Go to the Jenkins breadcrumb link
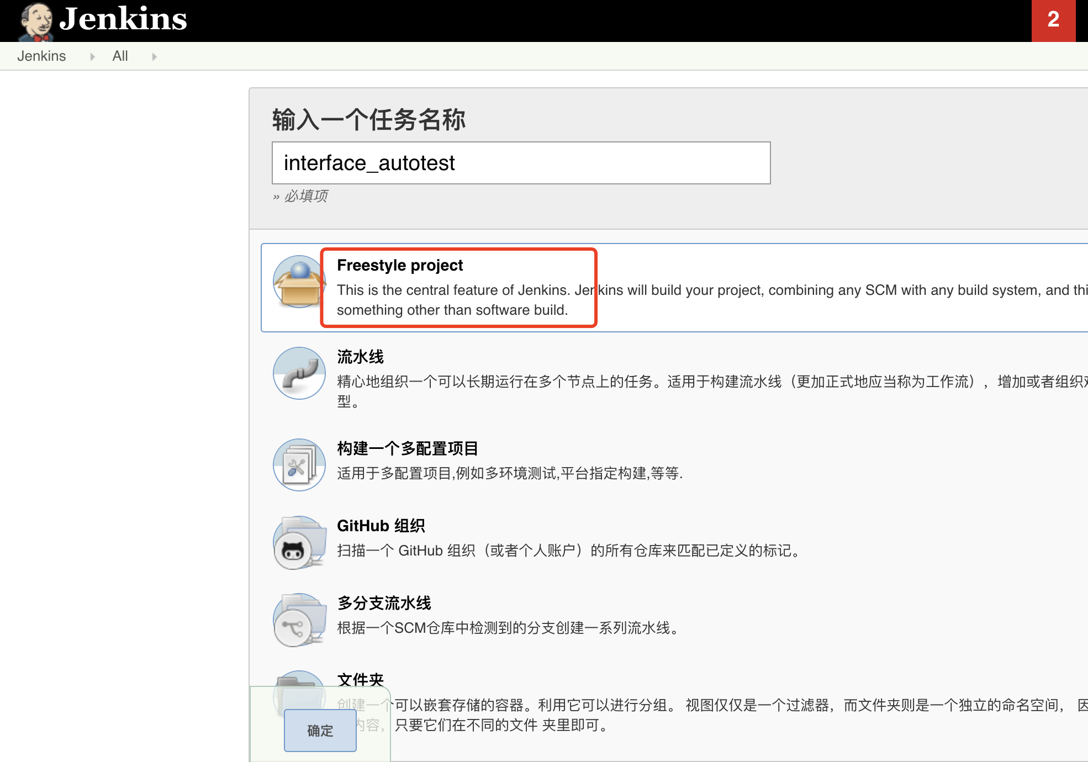The image size is (1088, 762). (41, 56)
